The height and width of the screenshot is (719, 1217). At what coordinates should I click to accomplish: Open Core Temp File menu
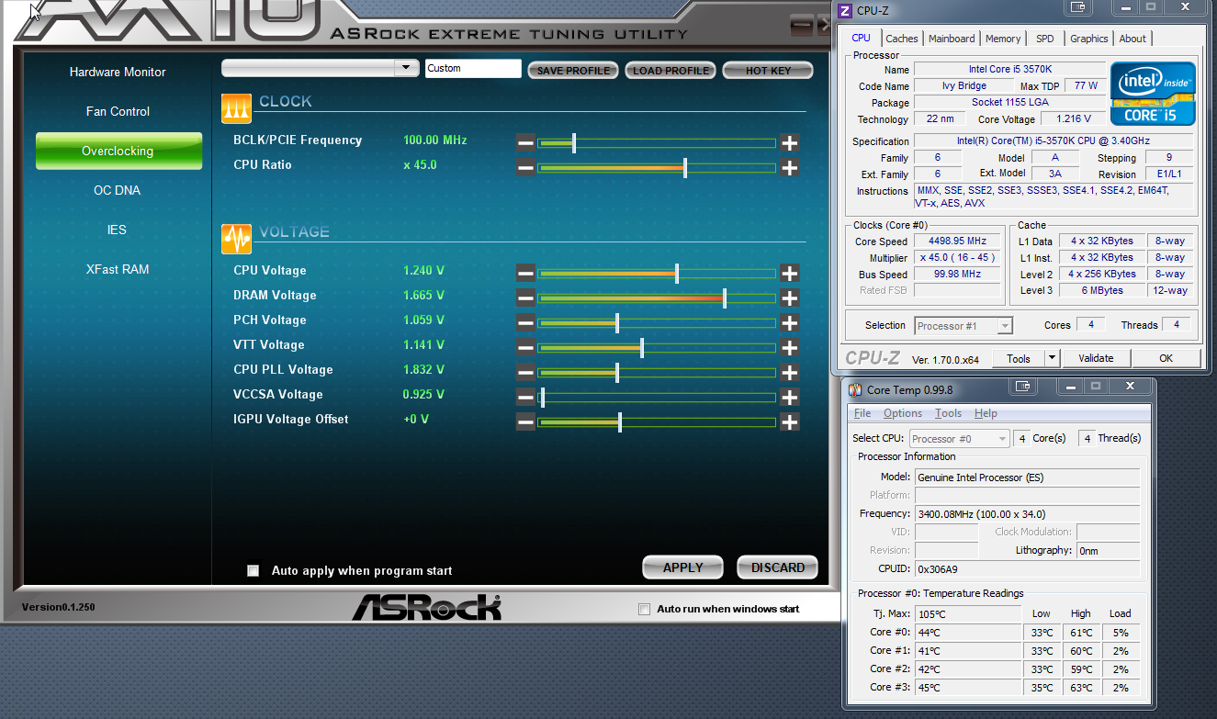tap(862, 413)
